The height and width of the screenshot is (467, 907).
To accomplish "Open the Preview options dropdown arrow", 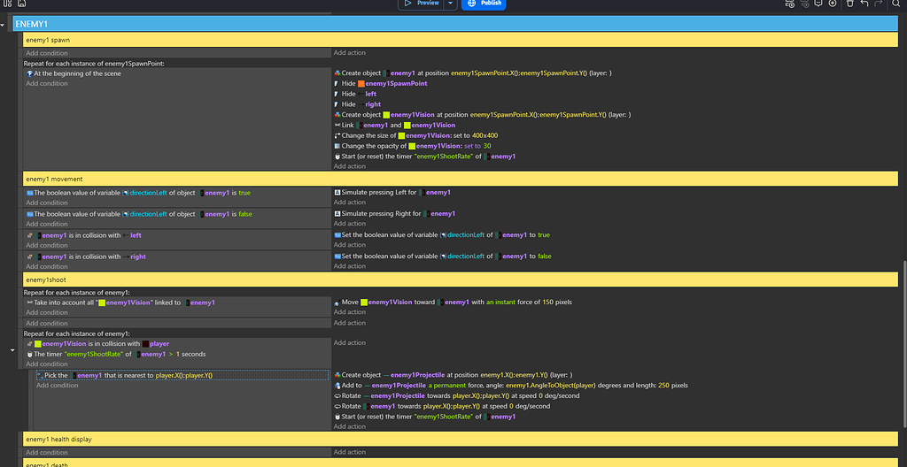I will (x=451, y=4).
